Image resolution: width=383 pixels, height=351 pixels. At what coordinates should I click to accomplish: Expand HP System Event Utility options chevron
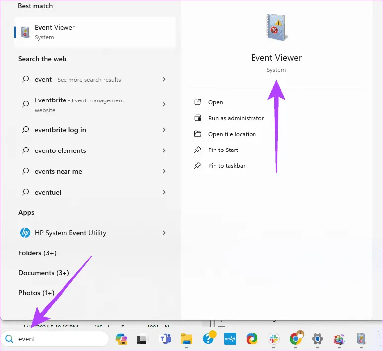[164, 233]
